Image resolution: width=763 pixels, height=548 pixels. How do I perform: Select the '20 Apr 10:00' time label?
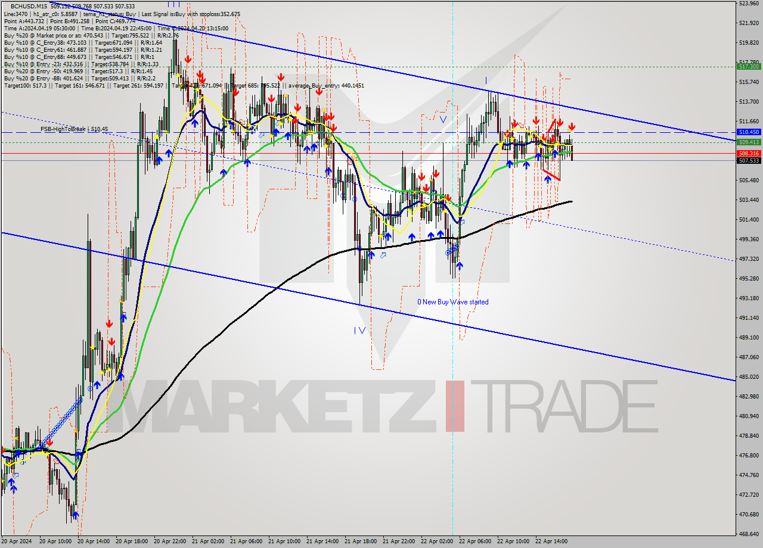click(56, 542)
